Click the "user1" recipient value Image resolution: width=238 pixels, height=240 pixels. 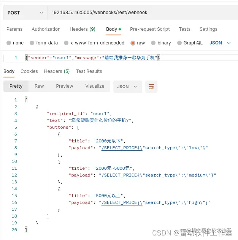coord(100,114)
